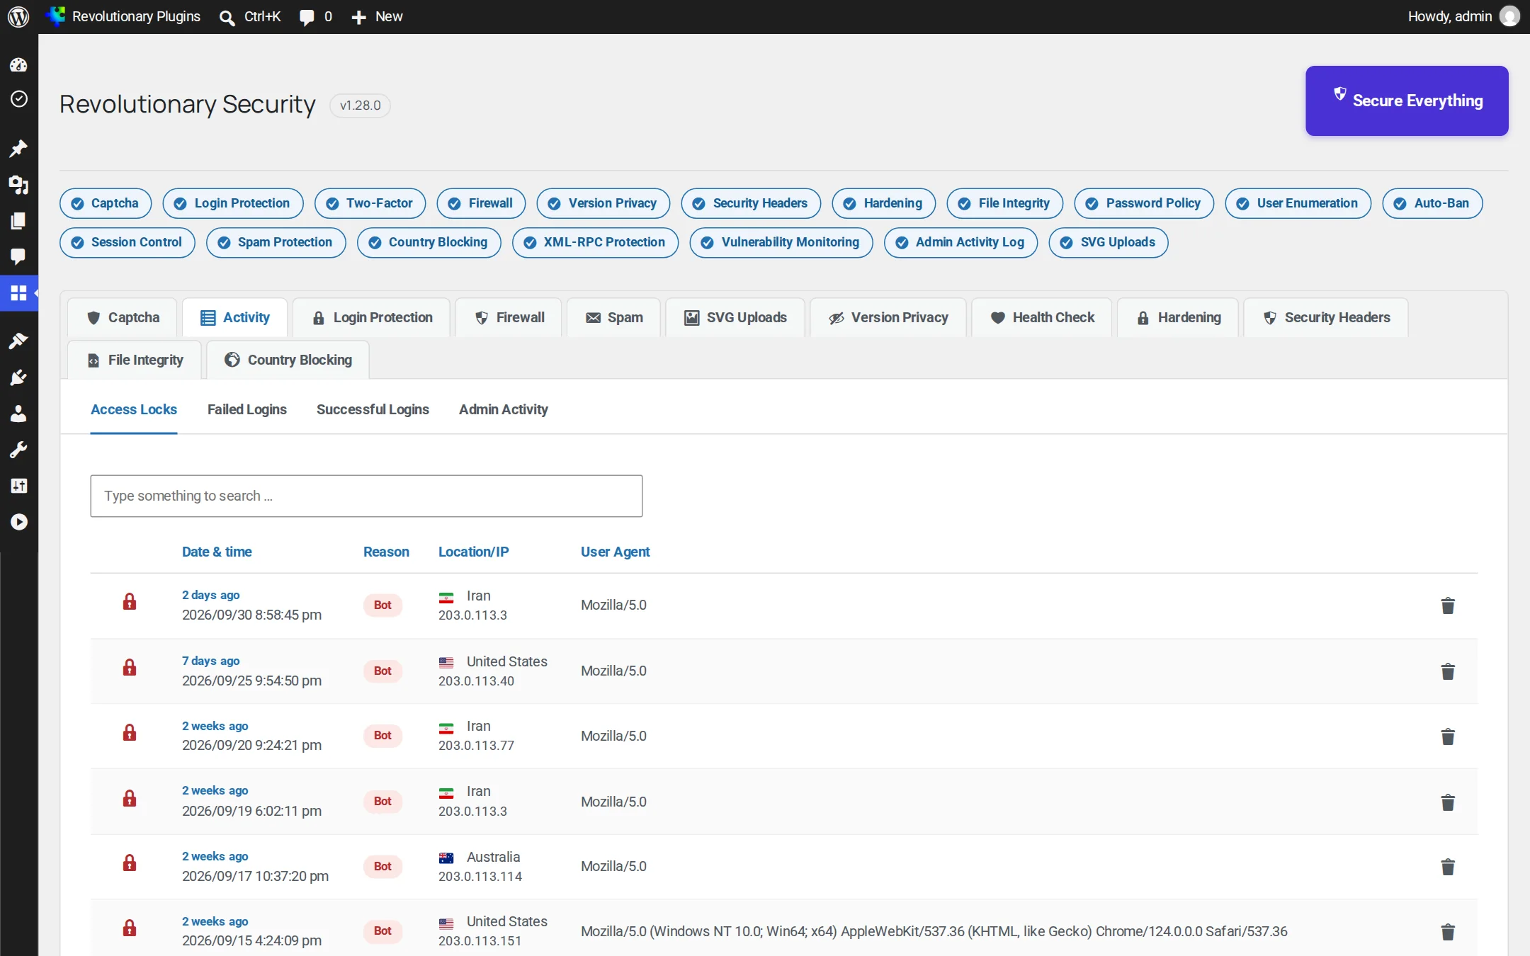Sort by Date & time column
Viewport: 1530px width, 956px height.
coord(217,552)
